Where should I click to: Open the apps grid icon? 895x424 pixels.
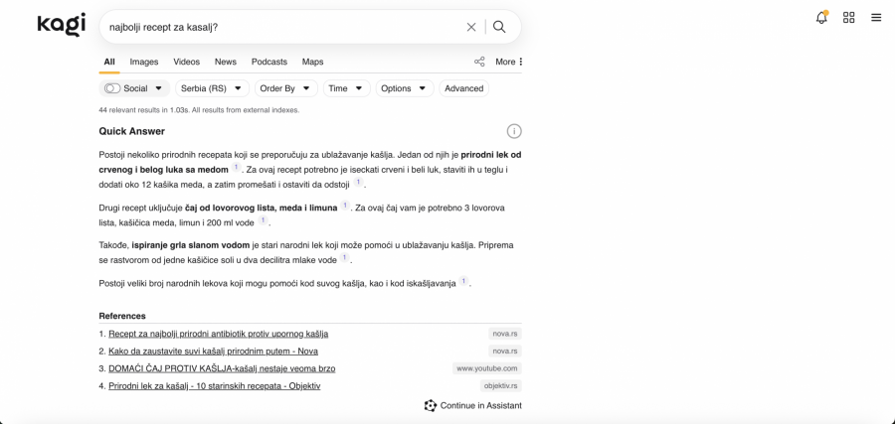848,18
